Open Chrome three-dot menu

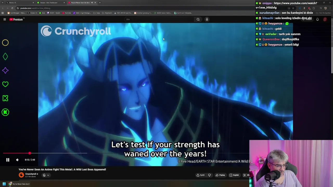pos(330,8)
